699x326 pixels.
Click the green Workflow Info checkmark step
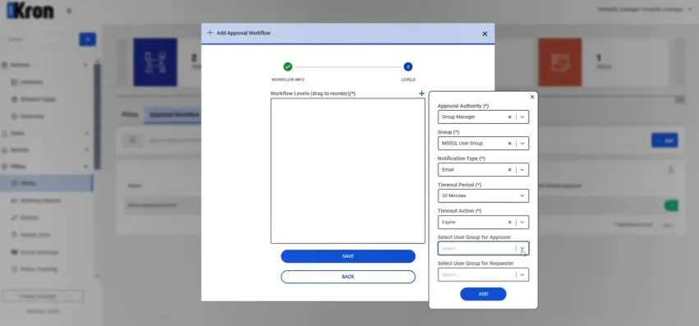(x=287, y=67)
